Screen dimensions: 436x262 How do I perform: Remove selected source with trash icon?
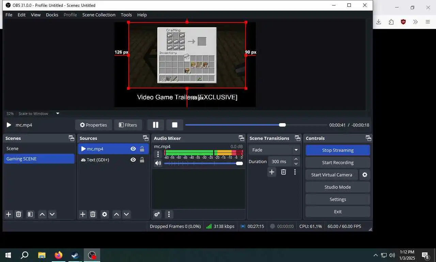(93, 214)
